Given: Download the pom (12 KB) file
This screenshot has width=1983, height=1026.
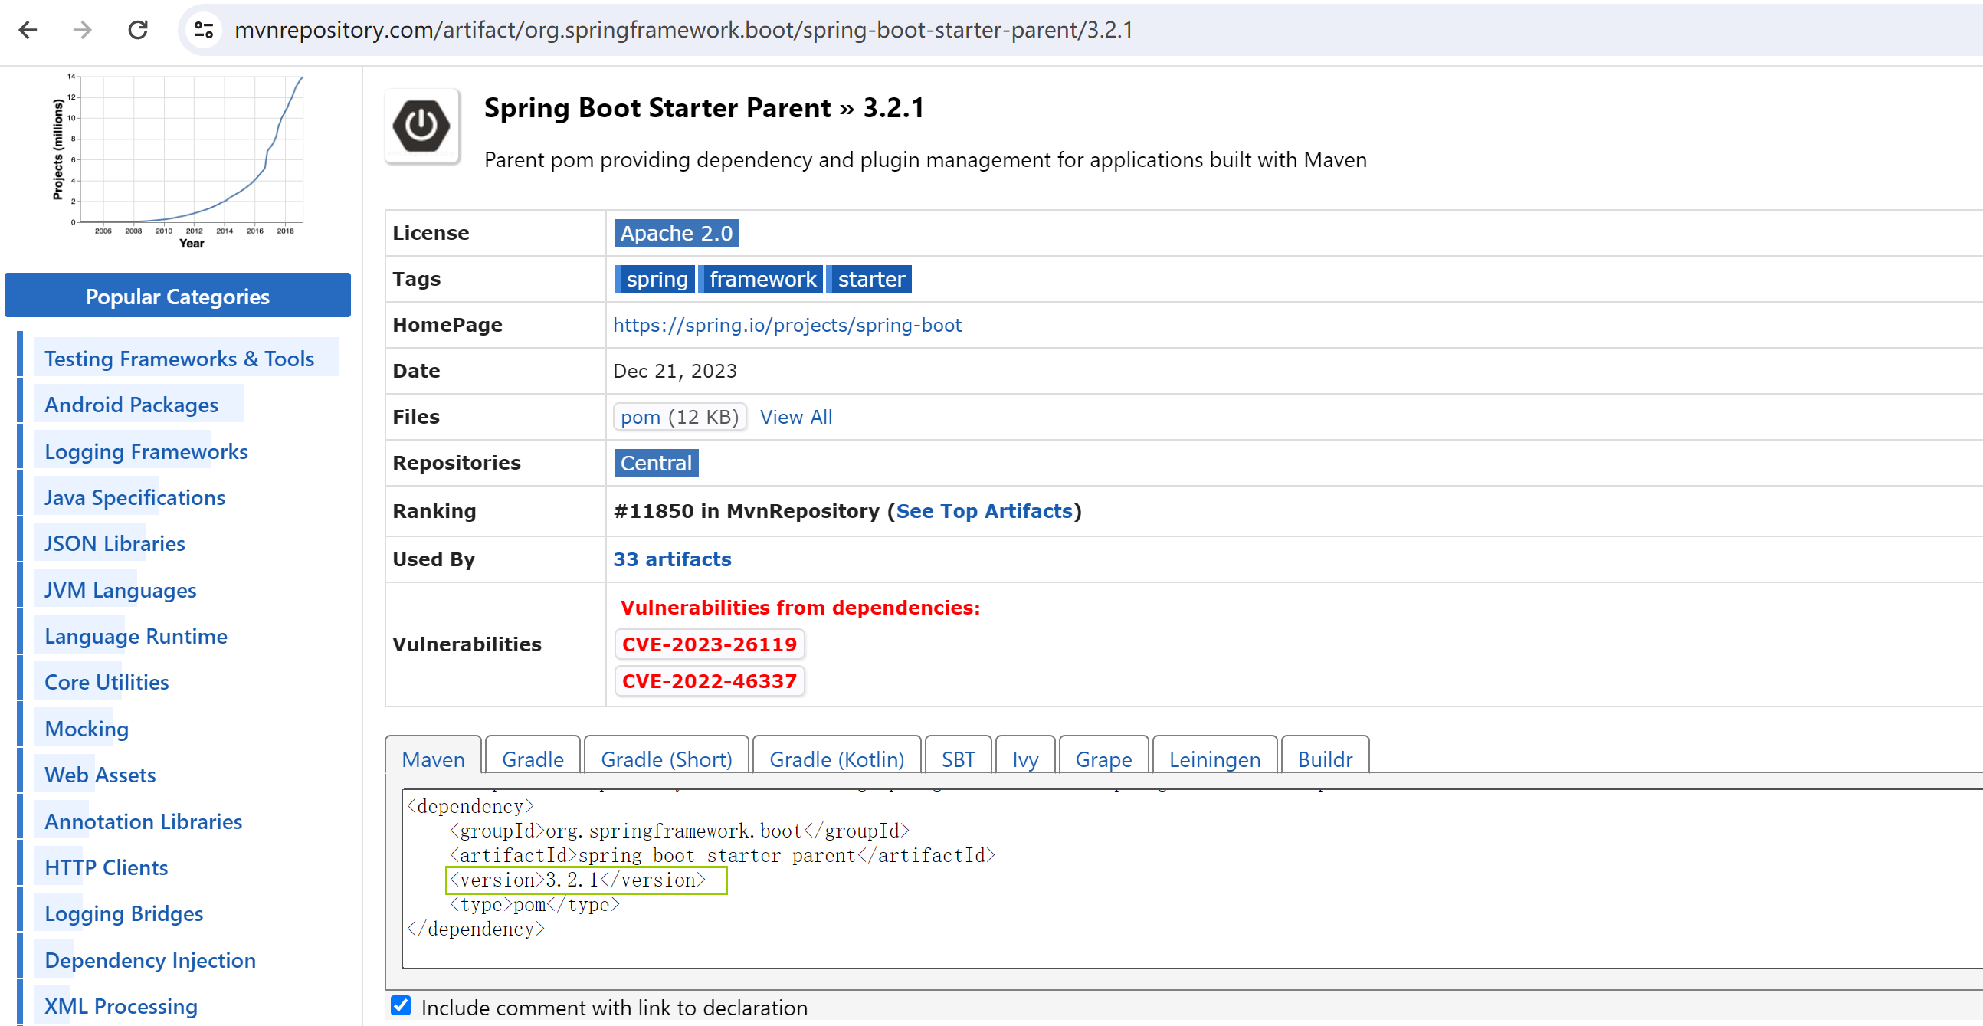Looking at the screenshot, I should click(x=679, y=417).
